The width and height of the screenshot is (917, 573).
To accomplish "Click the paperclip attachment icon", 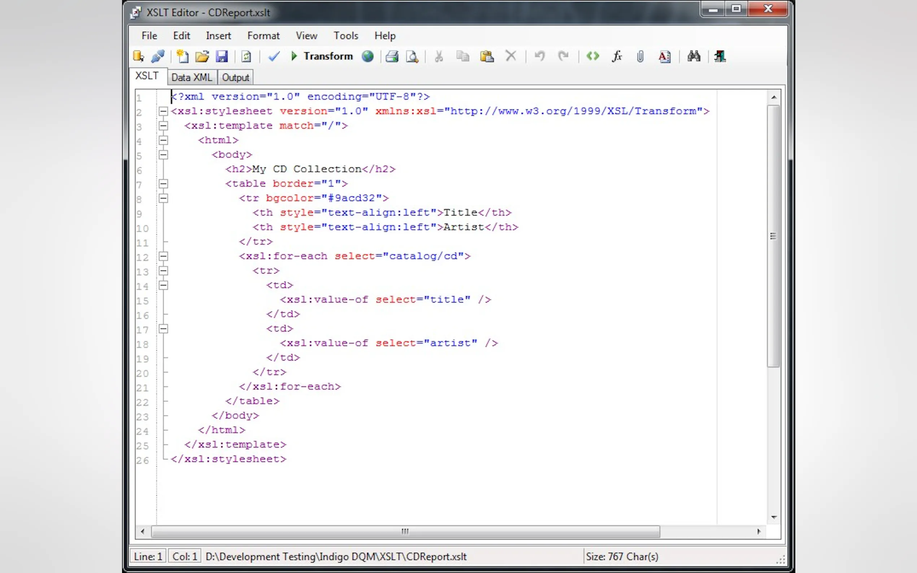I will coord(640,56).
